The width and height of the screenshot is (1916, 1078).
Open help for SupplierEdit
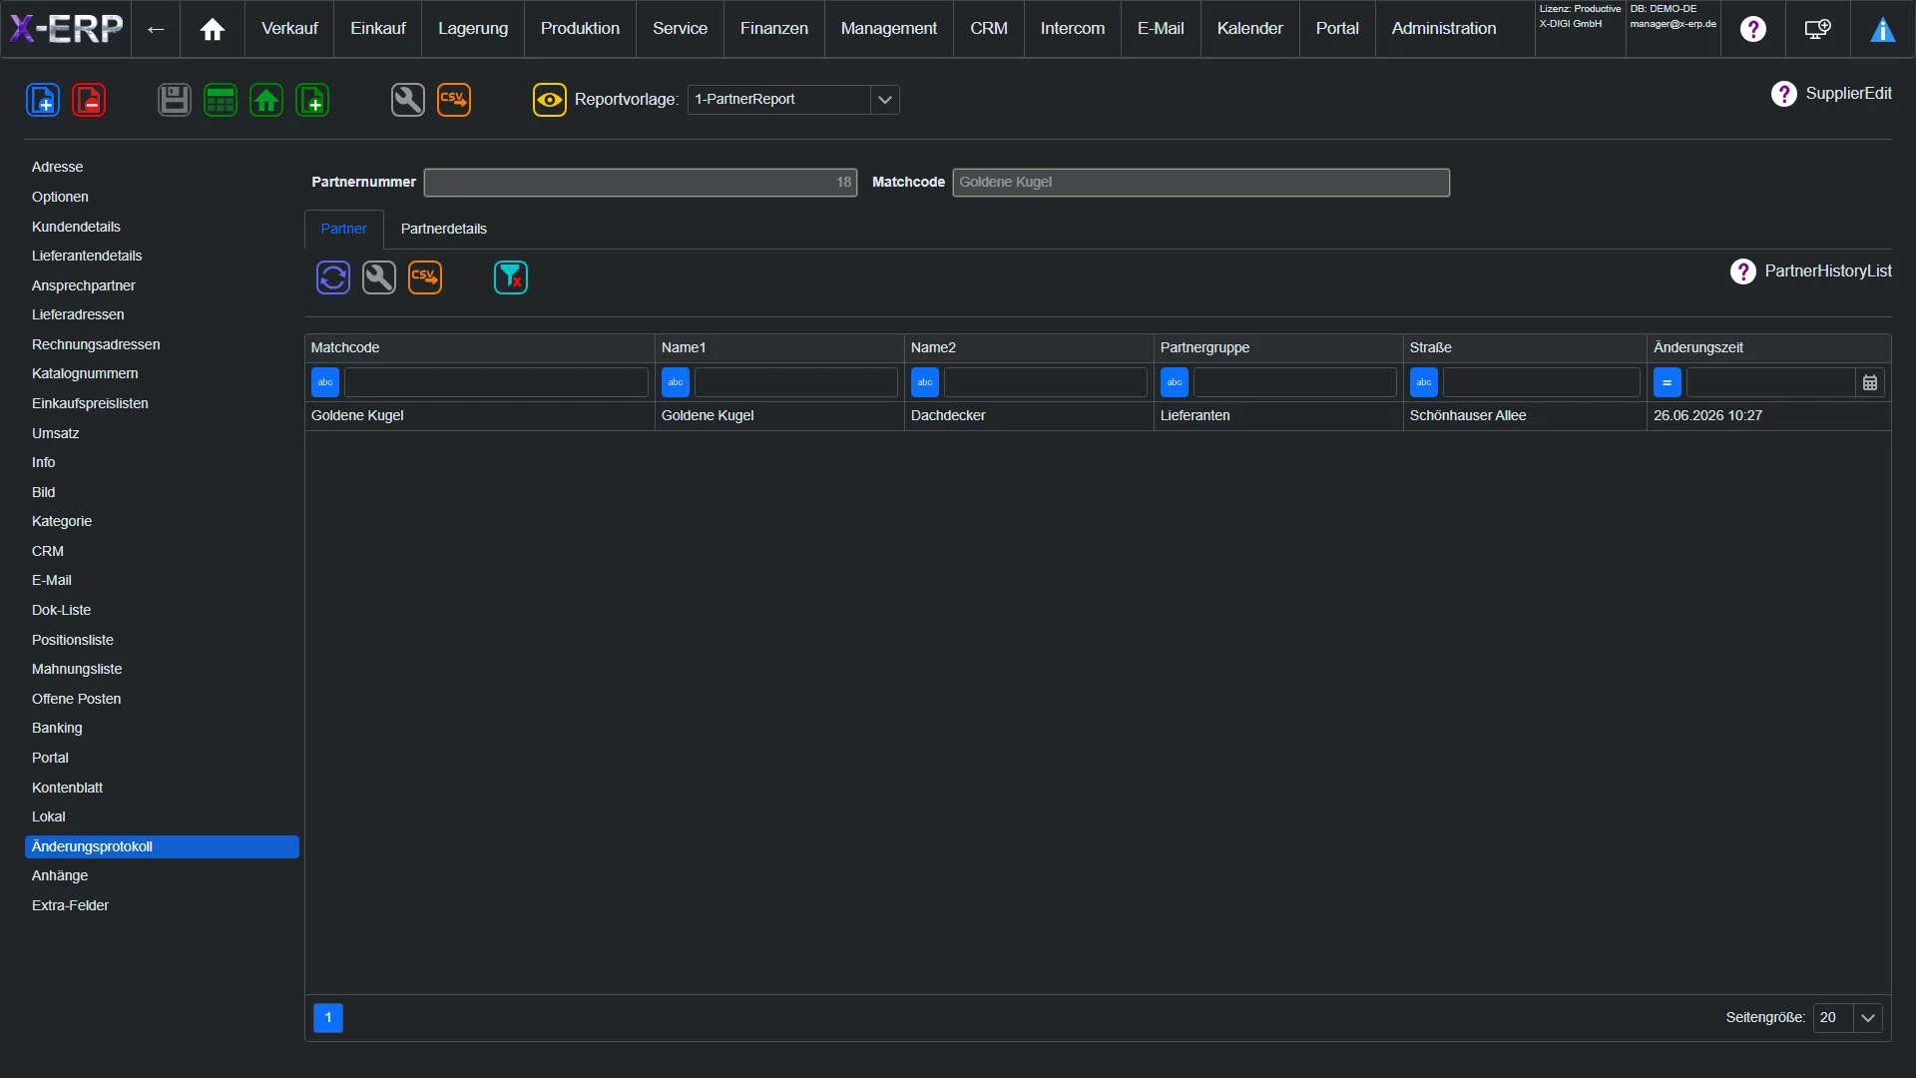1784,94
